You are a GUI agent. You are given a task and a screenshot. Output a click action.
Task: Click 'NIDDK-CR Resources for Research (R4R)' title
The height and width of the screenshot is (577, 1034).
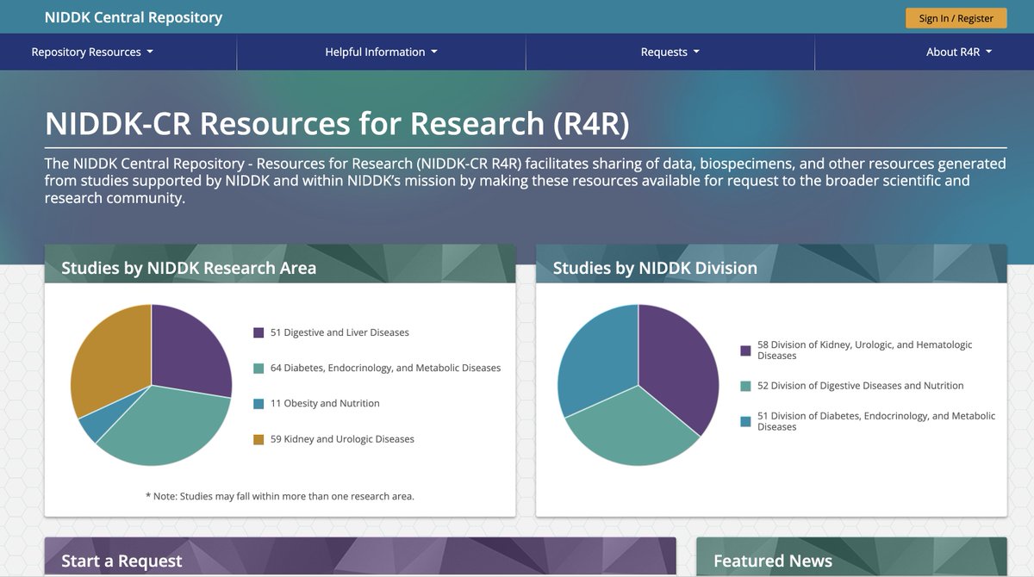(337, 123)
